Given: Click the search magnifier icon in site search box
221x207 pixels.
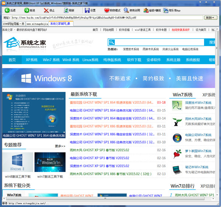Looking at the screenshot, I should click(x=112, y=42).
